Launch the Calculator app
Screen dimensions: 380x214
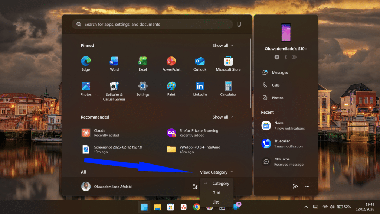point(228,88)
